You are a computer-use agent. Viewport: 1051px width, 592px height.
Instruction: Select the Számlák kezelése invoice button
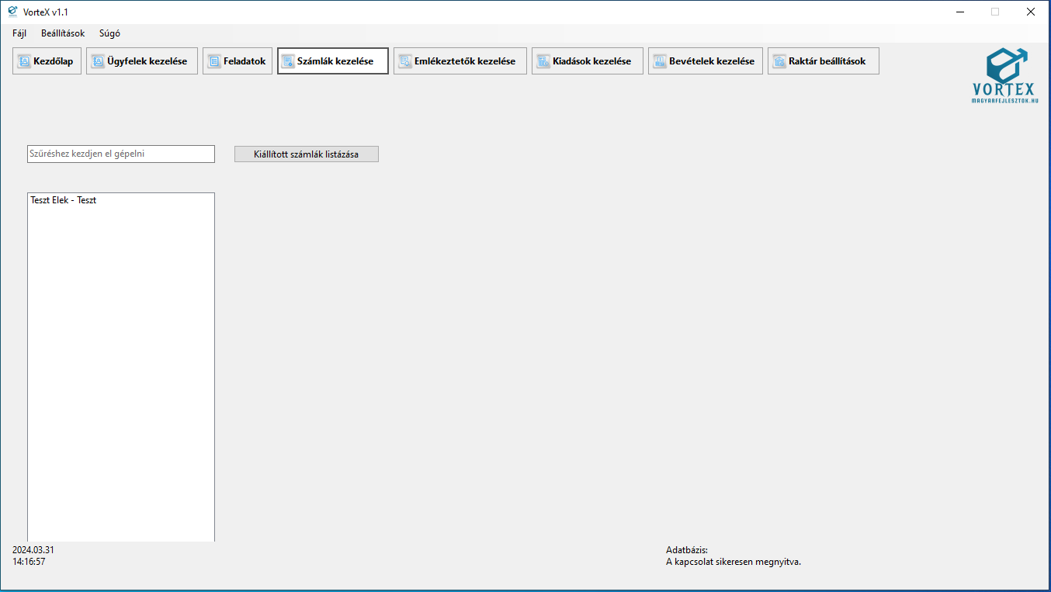(x=333, y=61)
